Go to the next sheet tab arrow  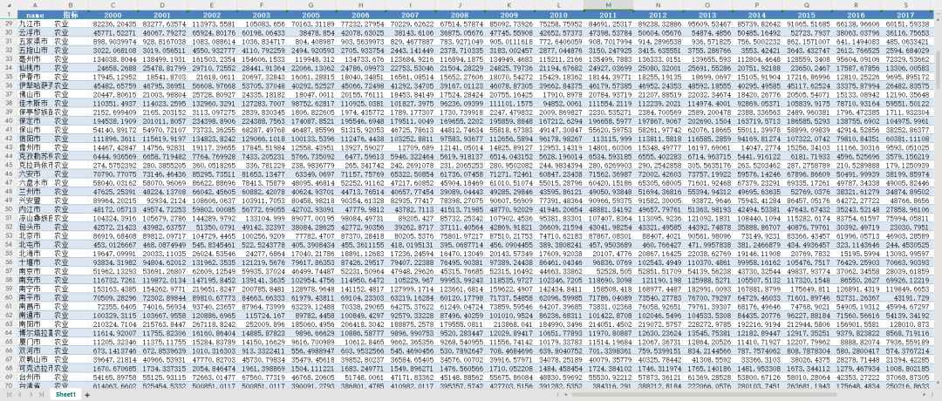(30, 395)
